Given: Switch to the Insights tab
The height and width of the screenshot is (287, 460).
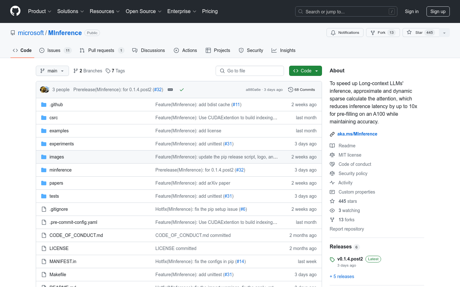Looking at the screenshot, I should [x=283, y=50].
